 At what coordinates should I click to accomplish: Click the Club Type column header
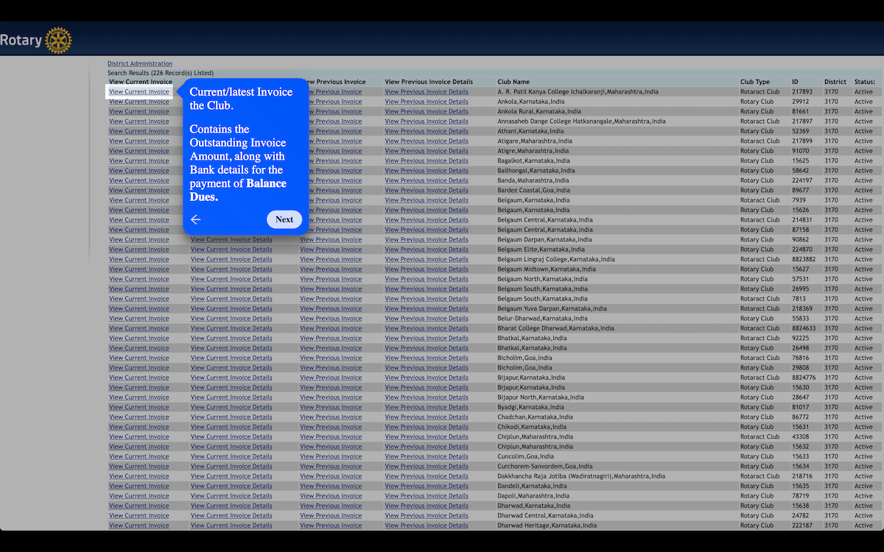tap(754, 82)
